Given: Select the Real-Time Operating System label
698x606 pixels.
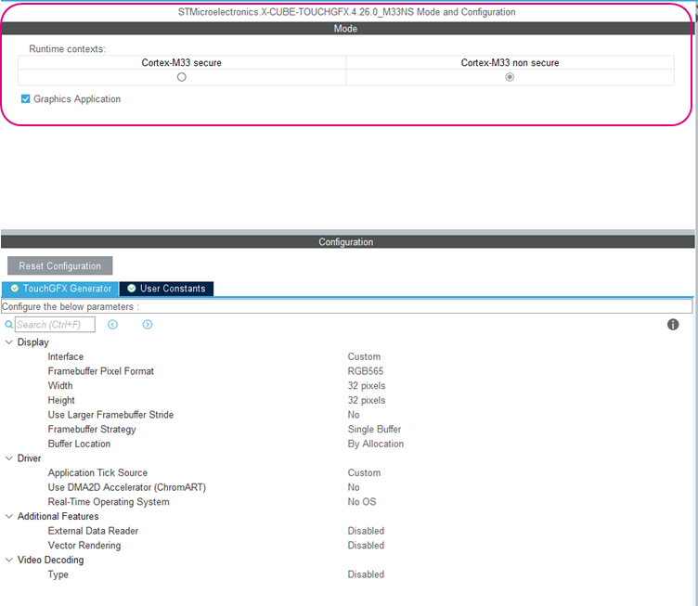Looking at the screenshot, I should coord(109,502).
